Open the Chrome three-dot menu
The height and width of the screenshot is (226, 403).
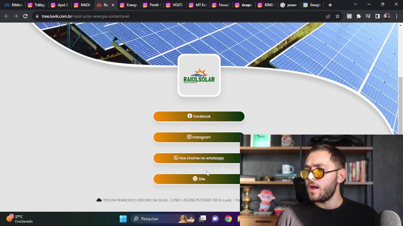396,16
